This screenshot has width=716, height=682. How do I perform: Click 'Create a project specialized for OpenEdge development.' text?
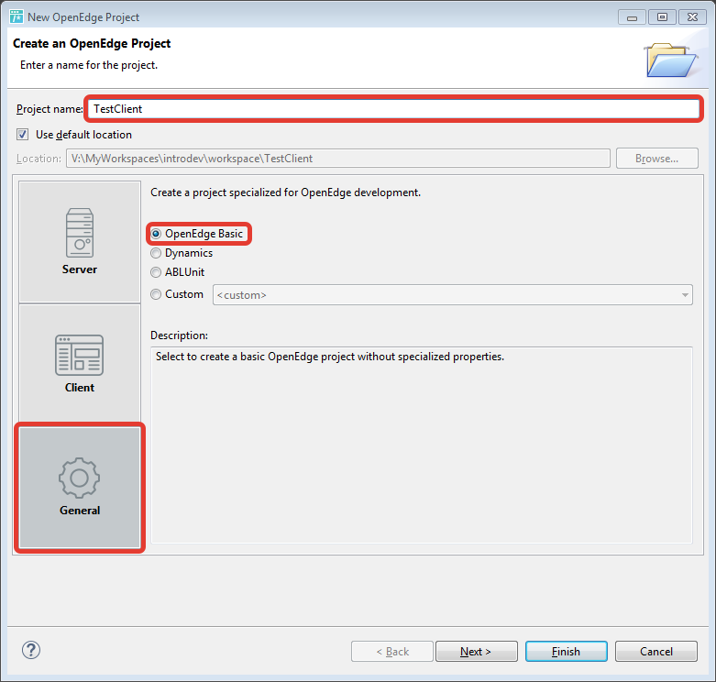[x=285, y=192]
